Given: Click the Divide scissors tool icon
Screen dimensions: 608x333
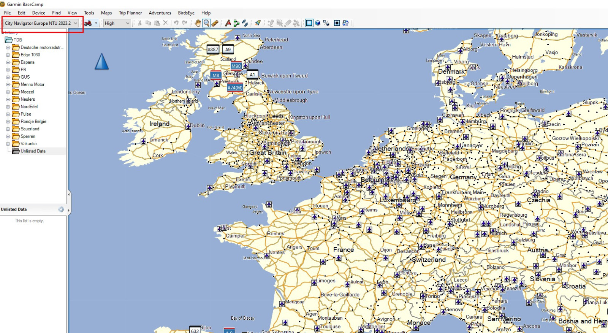Looking at the screenshot, I should click(296, 23).
